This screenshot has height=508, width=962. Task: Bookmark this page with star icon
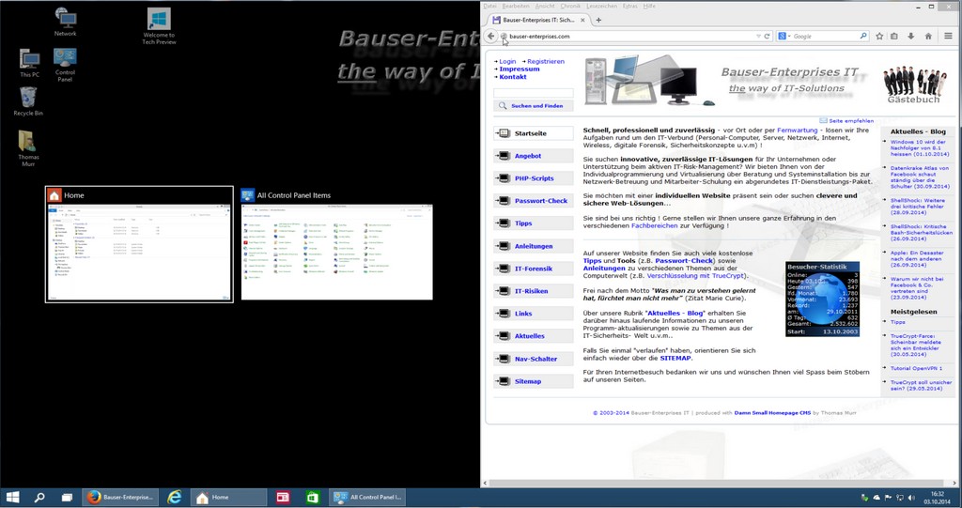[x=879, y=37]
